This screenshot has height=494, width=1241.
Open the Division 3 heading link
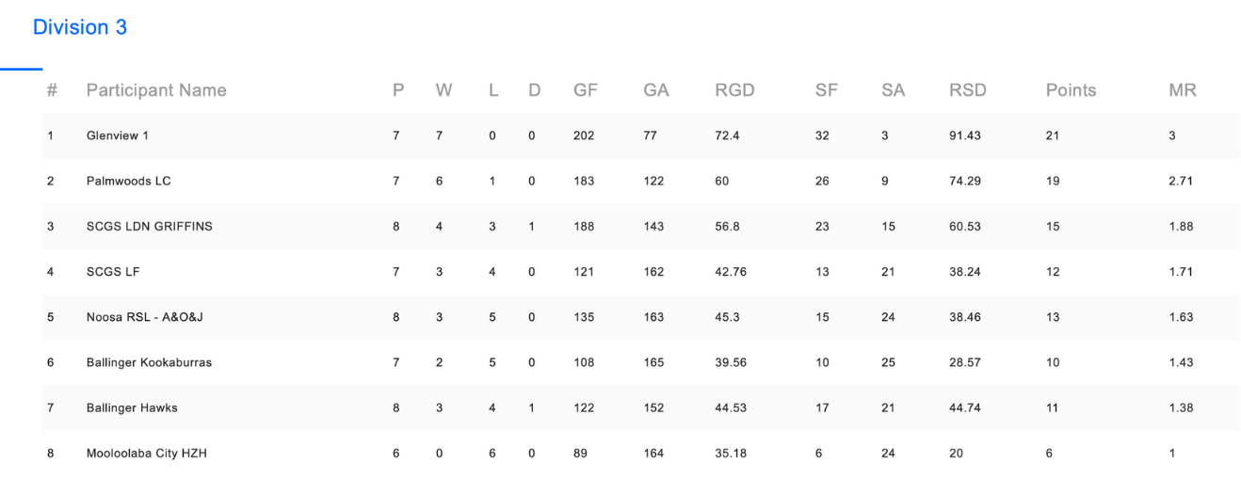(80, 27)
